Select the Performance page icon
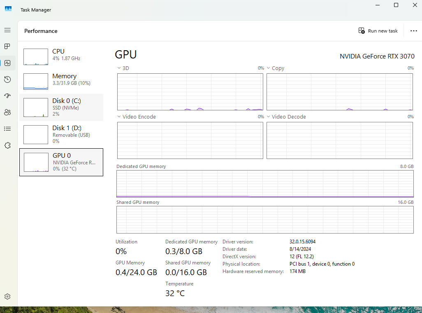Image resolution: width=422 pixels, height=313 pixels. tap(7, 63)
